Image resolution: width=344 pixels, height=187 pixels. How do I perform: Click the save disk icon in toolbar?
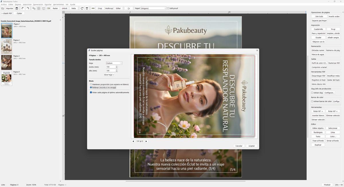tap(17, 8)
